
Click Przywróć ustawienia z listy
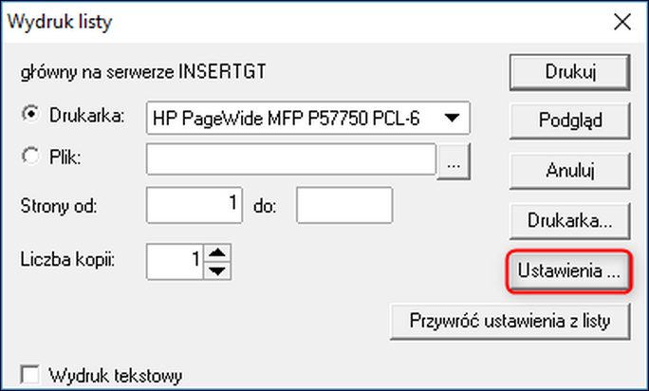[x=511, y=321]
